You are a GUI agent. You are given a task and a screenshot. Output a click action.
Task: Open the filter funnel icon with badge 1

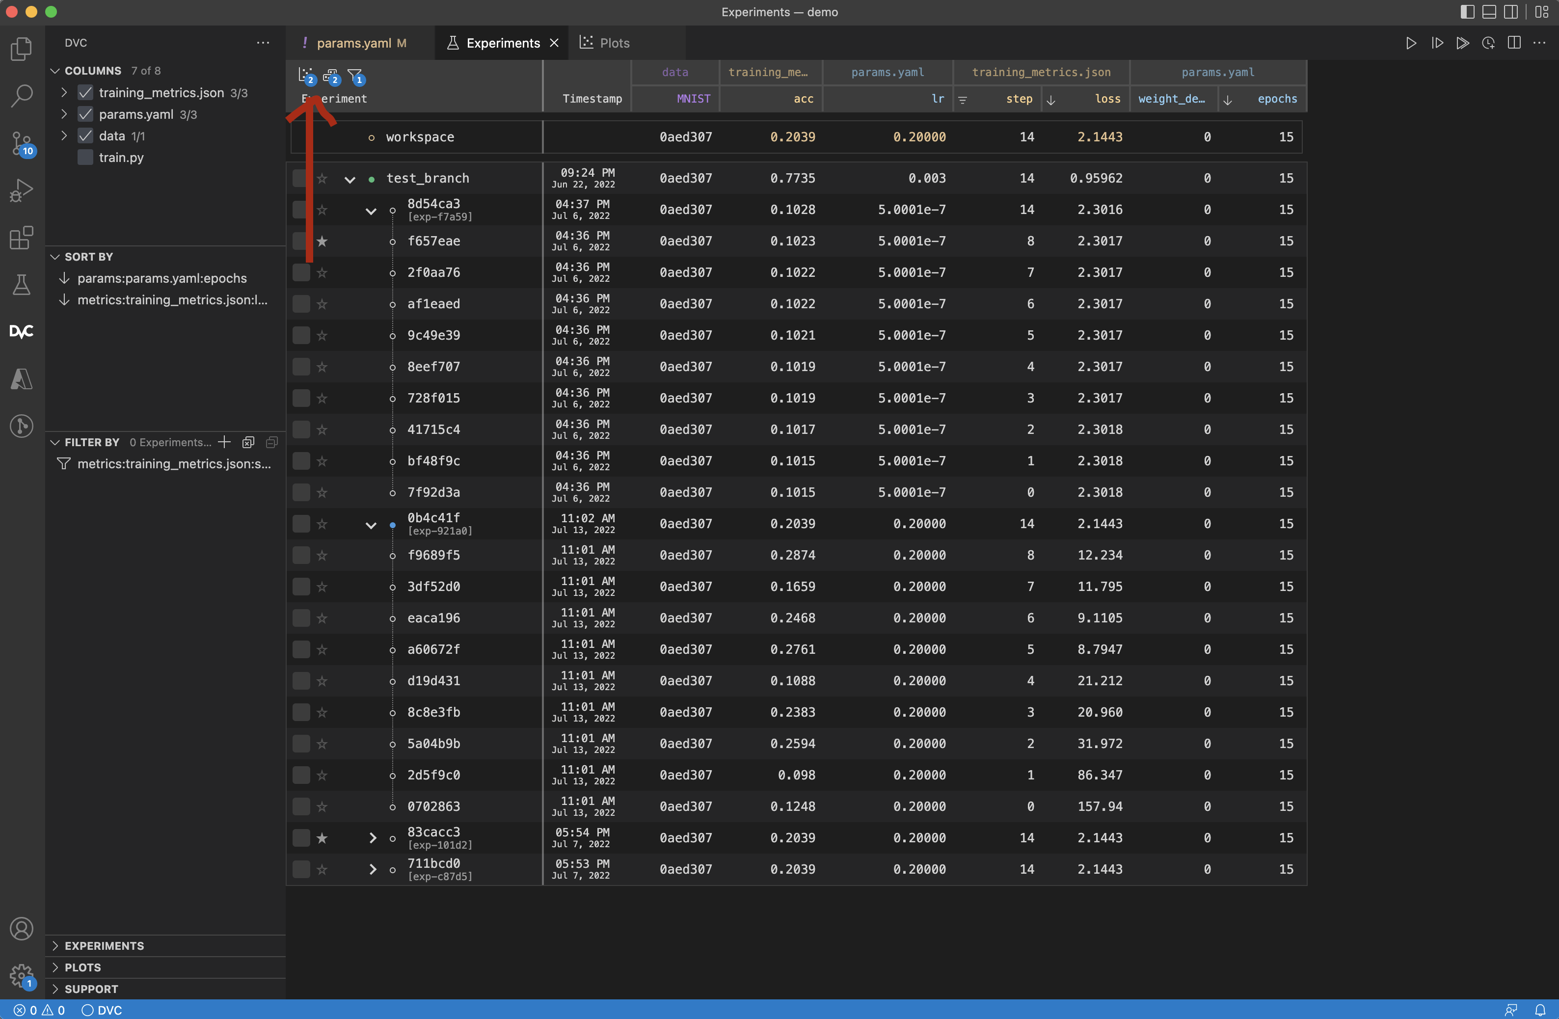(x=355, y=74)
